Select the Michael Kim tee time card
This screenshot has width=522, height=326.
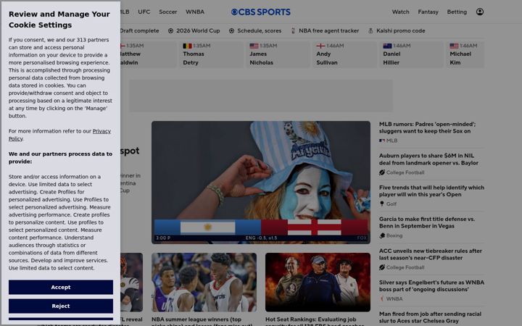point(465,54)
